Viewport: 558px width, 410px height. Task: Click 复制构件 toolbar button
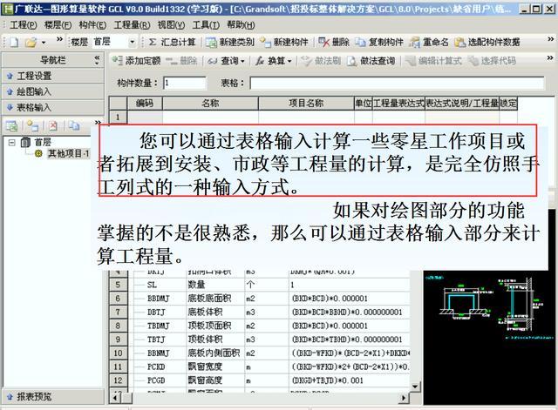[x=379, y=43]
